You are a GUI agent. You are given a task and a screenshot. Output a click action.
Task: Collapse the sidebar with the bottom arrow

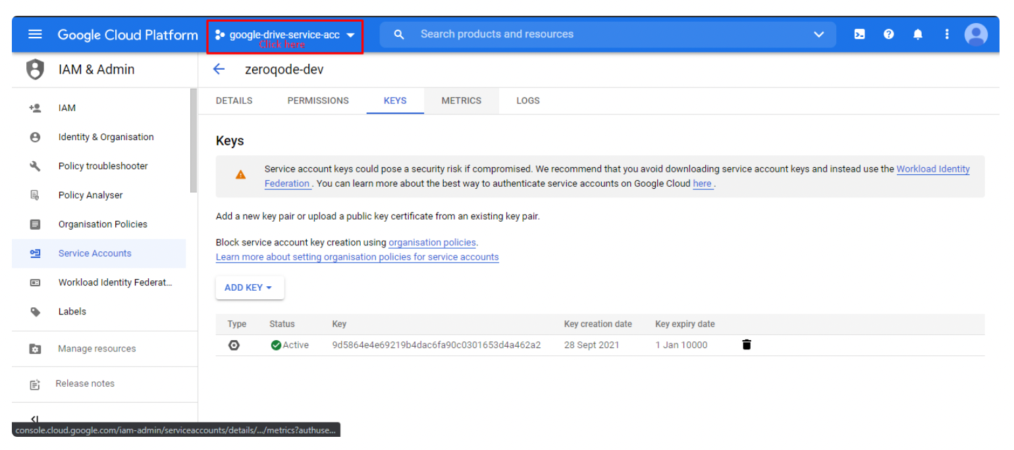(36, 418)
